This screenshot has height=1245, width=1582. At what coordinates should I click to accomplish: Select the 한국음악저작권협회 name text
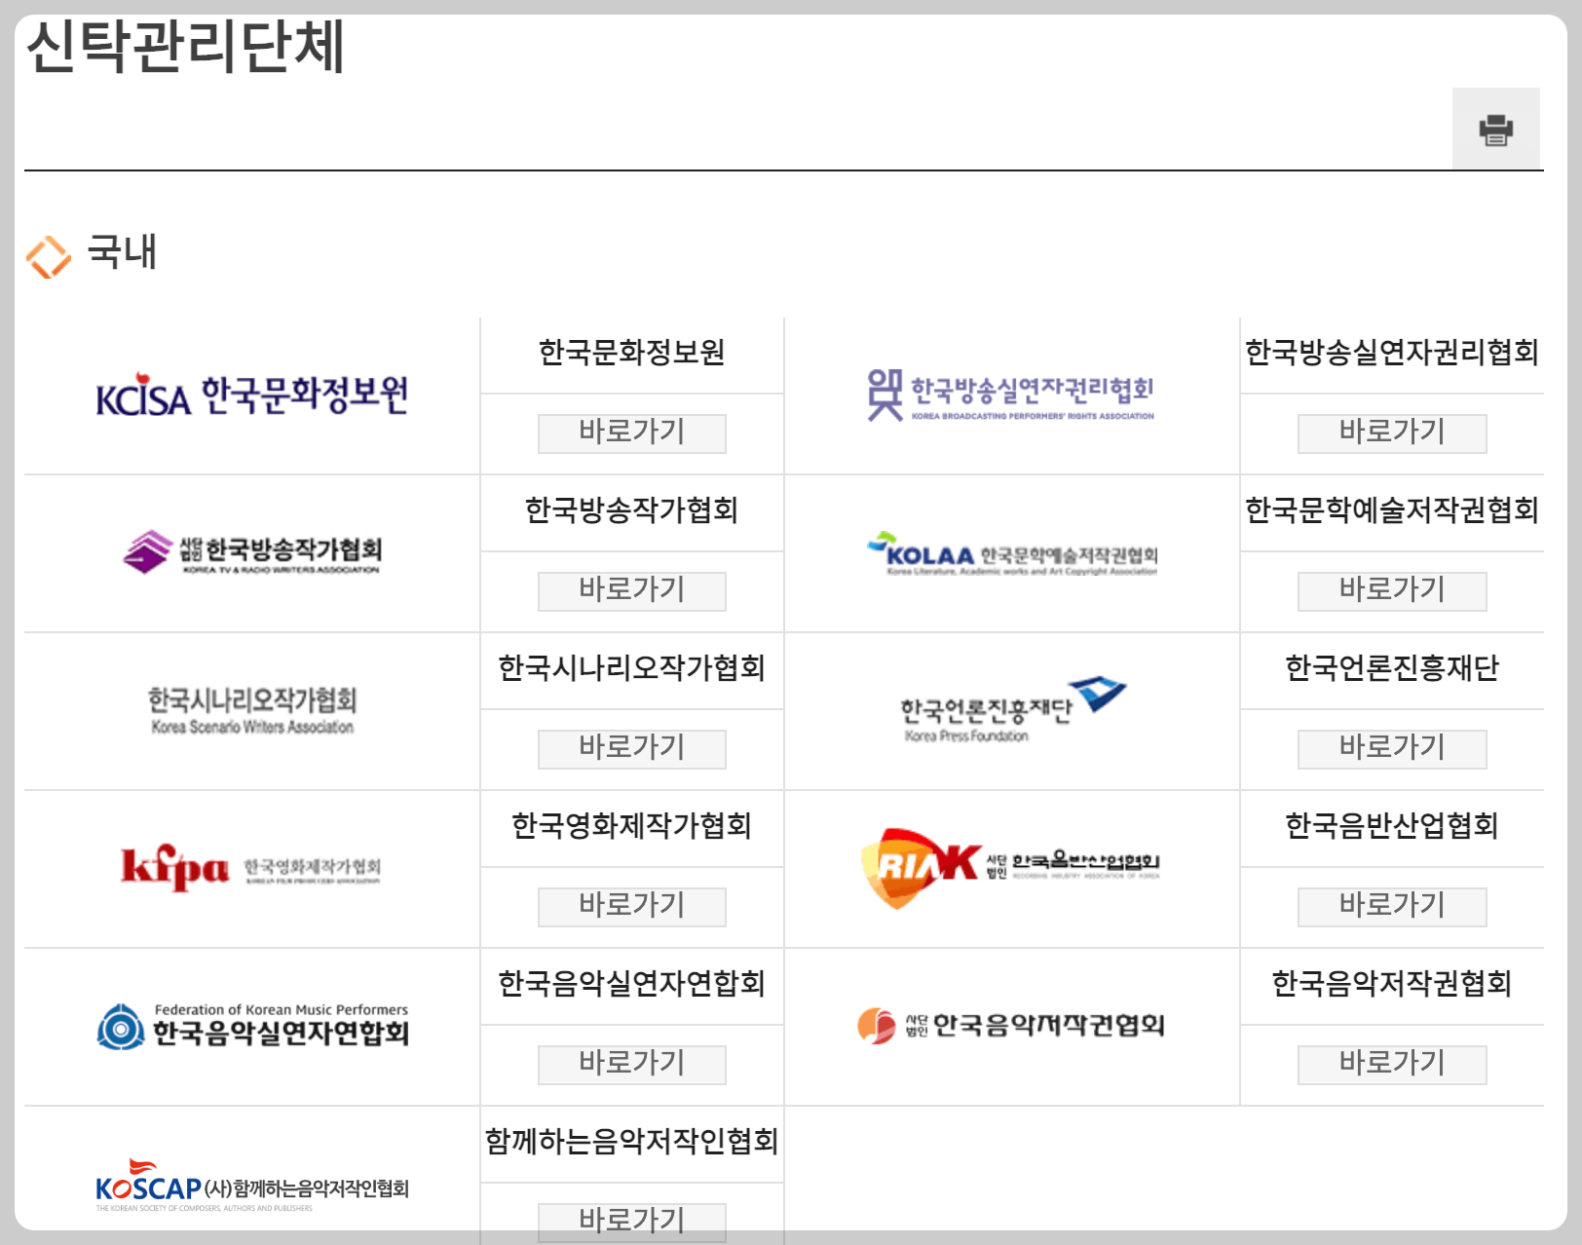click(1392, 984)
